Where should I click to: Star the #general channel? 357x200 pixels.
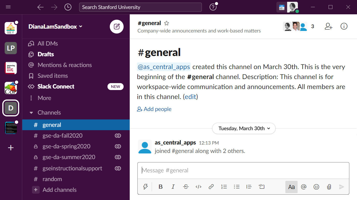tap(167, 23)
